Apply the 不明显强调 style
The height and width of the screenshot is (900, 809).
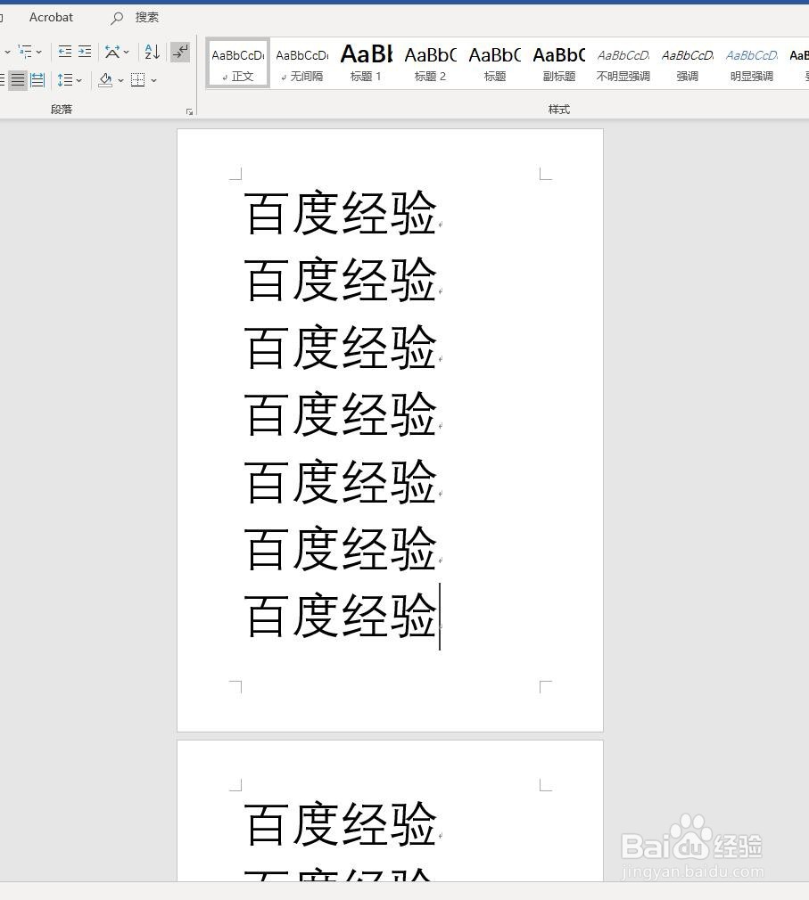[623, 63]
